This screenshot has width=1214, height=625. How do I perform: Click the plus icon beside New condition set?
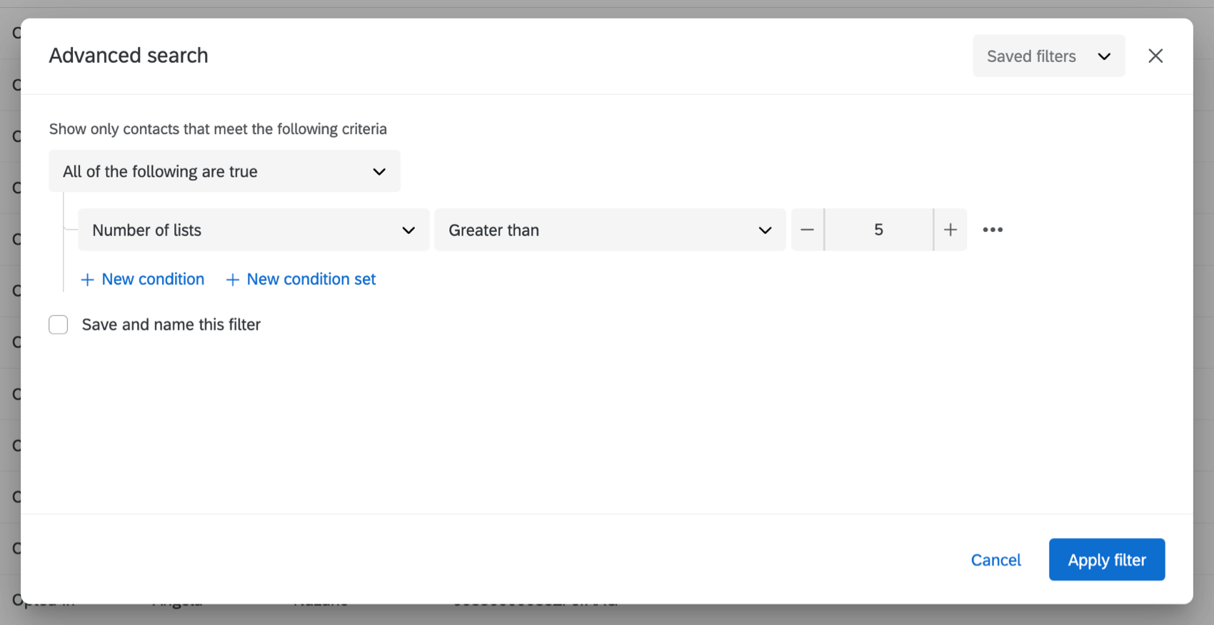pyautogui.click(x=232, y=280)
